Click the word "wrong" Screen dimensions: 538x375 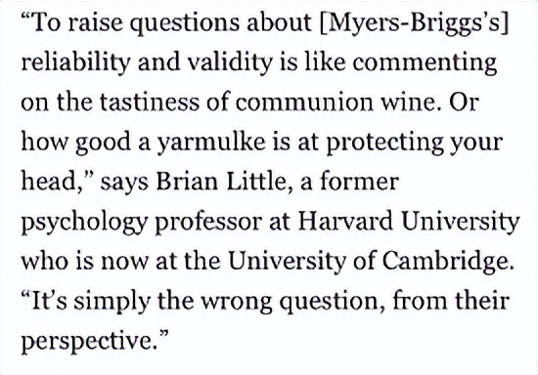pyautogui.click(x=236, y=303)
